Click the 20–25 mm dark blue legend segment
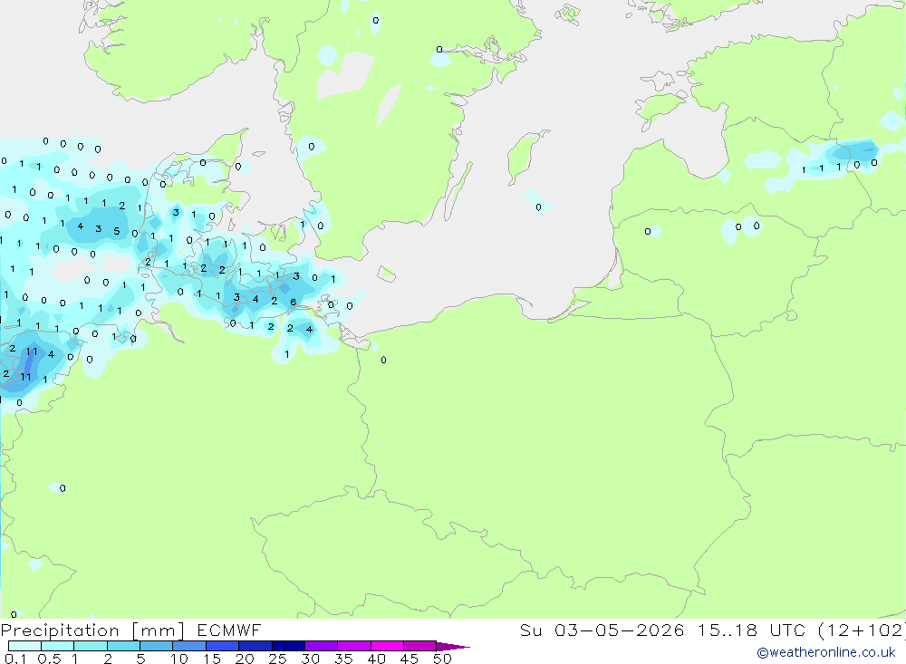 coord(255,646)
